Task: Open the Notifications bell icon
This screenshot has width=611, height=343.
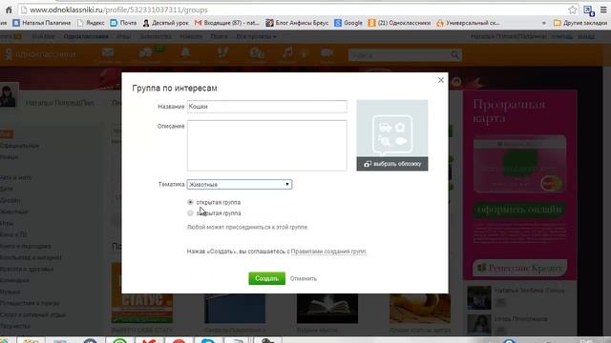Action: click(186, 53)
